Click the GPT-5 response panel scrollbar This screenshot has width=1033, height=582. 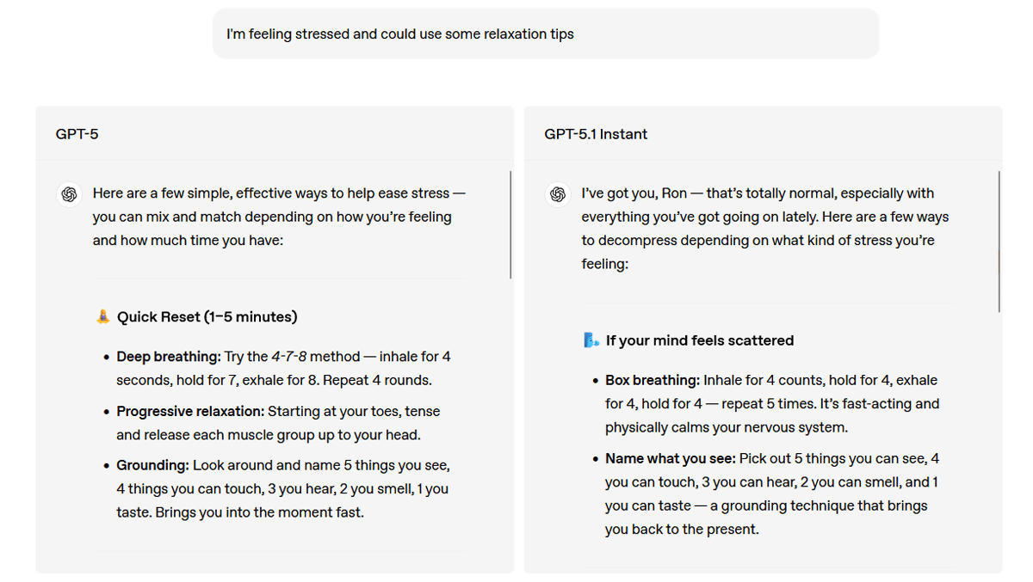coord(510,225)
